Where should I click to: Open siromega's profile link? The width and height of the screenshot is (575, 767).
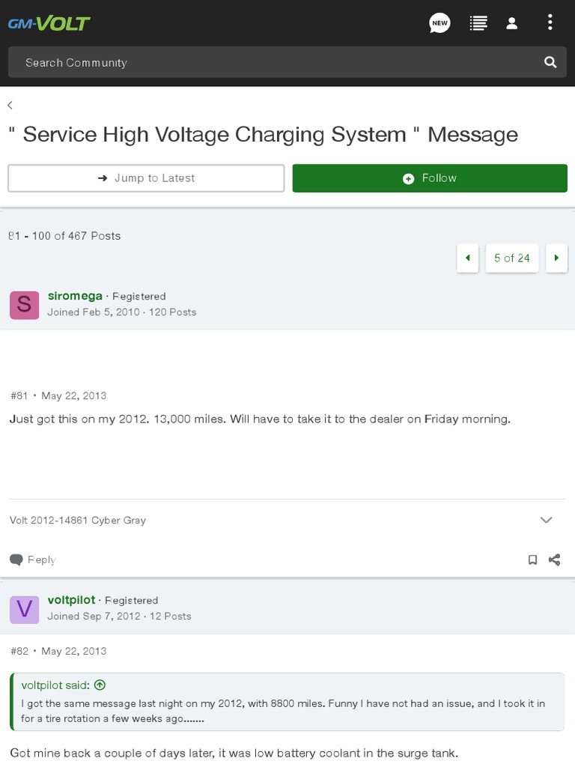click(x=75, y=296)
